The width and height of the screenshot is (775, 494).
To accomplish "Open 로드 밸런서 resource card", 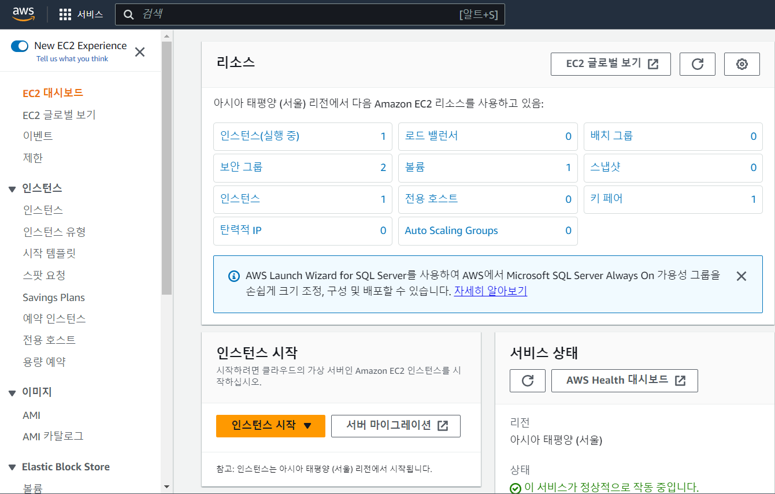I will tap(488, 136).
